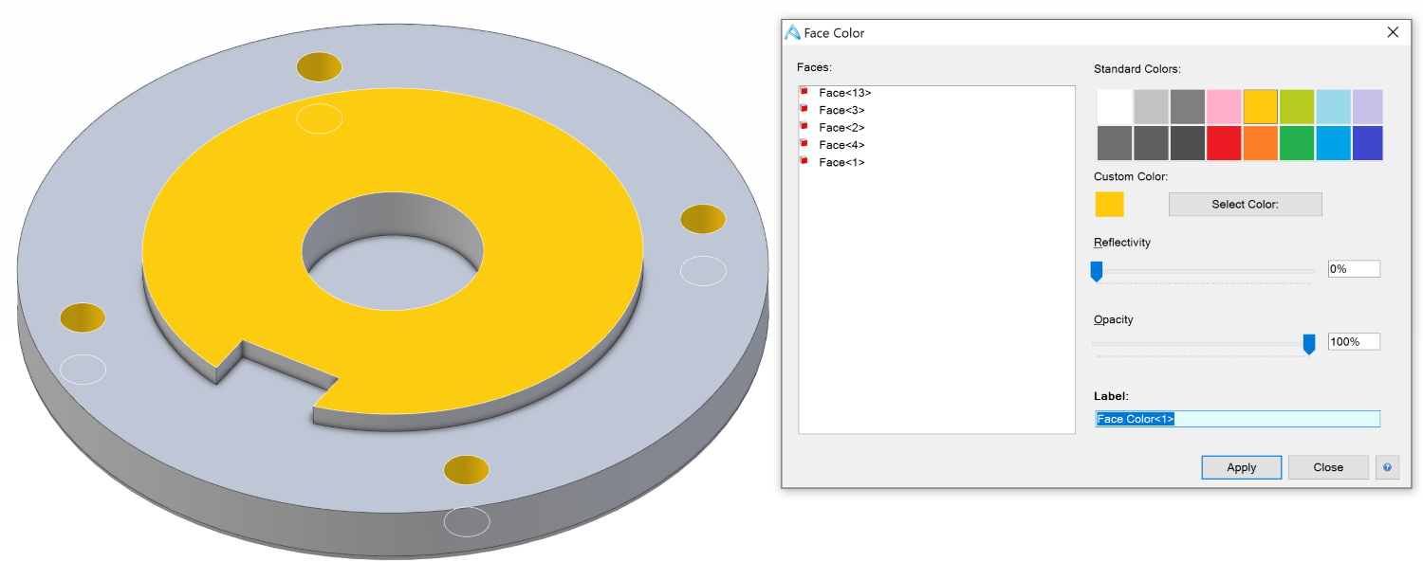Select Face<2> in the Faces list

click(x=841, y=127)
